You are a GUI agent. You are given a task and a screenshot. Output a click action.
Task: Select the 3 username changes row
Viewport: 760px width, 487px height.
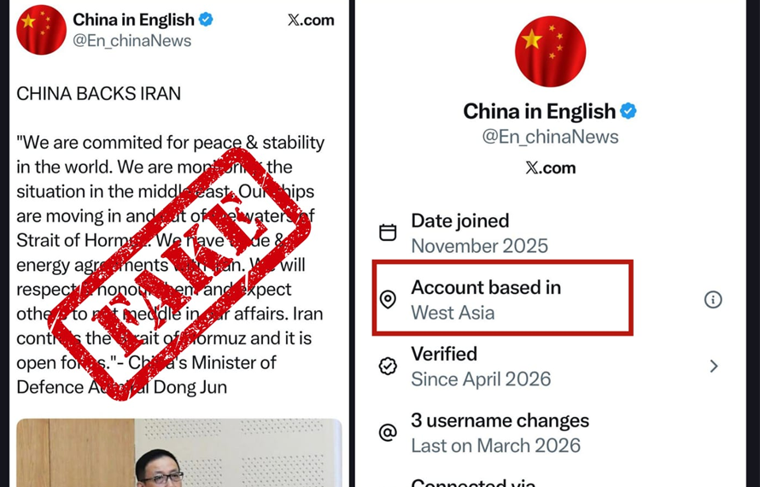(550, 432)
